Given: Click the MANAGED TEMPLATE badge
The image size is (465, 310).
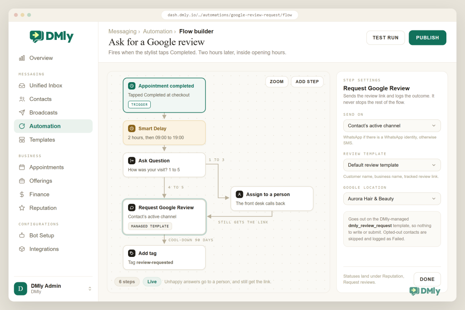Looking at the screenshot, I should pos(150,226).
